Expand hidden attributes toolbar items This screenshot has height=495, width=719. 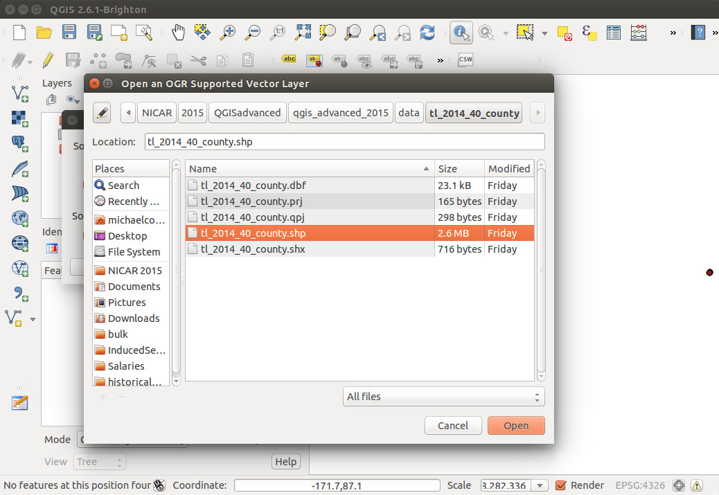[x=673, y=33]
